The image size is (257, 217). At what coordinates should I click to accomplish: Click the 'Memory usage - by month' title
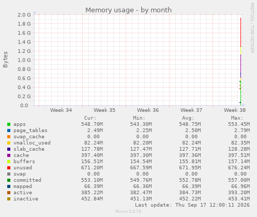[x=128, y=10]
